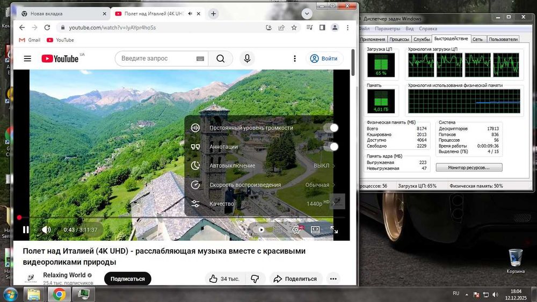The width and height of the screenshot is (537, 302).
Task: Toggle the autoplay switch in the player controls
Action: pos(262,229)
